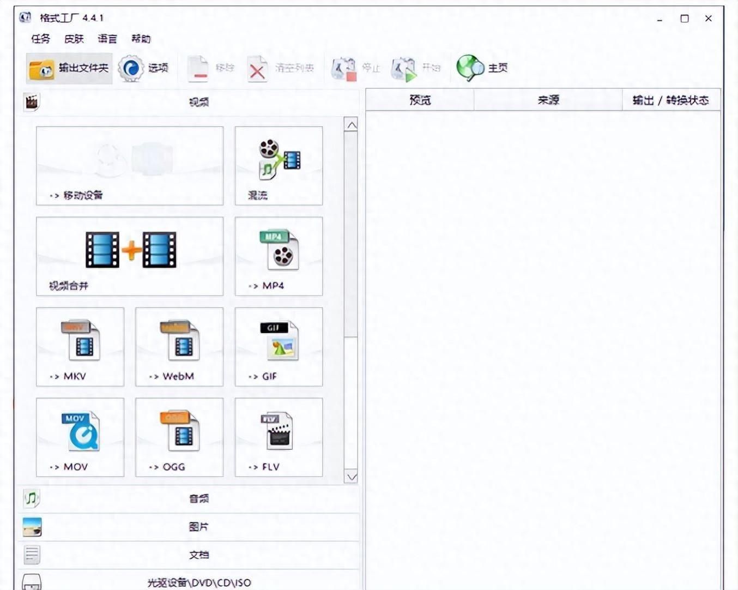Image resolution: width=738 pixels, height=590 pixels.
Task: Click the 来源 source column header
Action: pyautogui.click(x=548, y=100)
